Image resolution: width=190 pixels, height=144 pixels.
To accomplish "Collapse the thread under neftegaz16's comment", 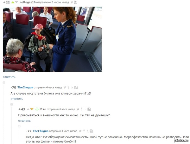I will coord(4,83).
